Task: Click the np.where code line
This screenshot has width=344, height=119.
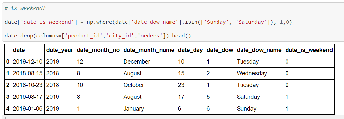Action: click(x=148, y=22)
